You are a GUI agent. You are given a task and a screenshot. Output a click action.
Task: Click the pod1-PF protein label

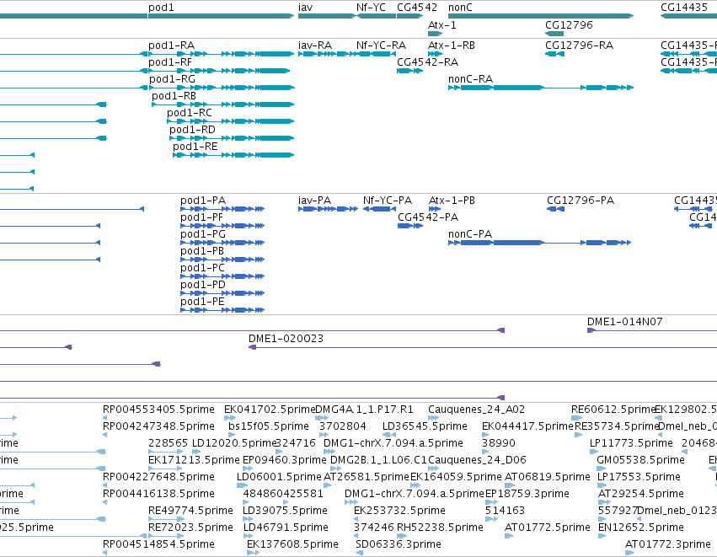[201, 217]
